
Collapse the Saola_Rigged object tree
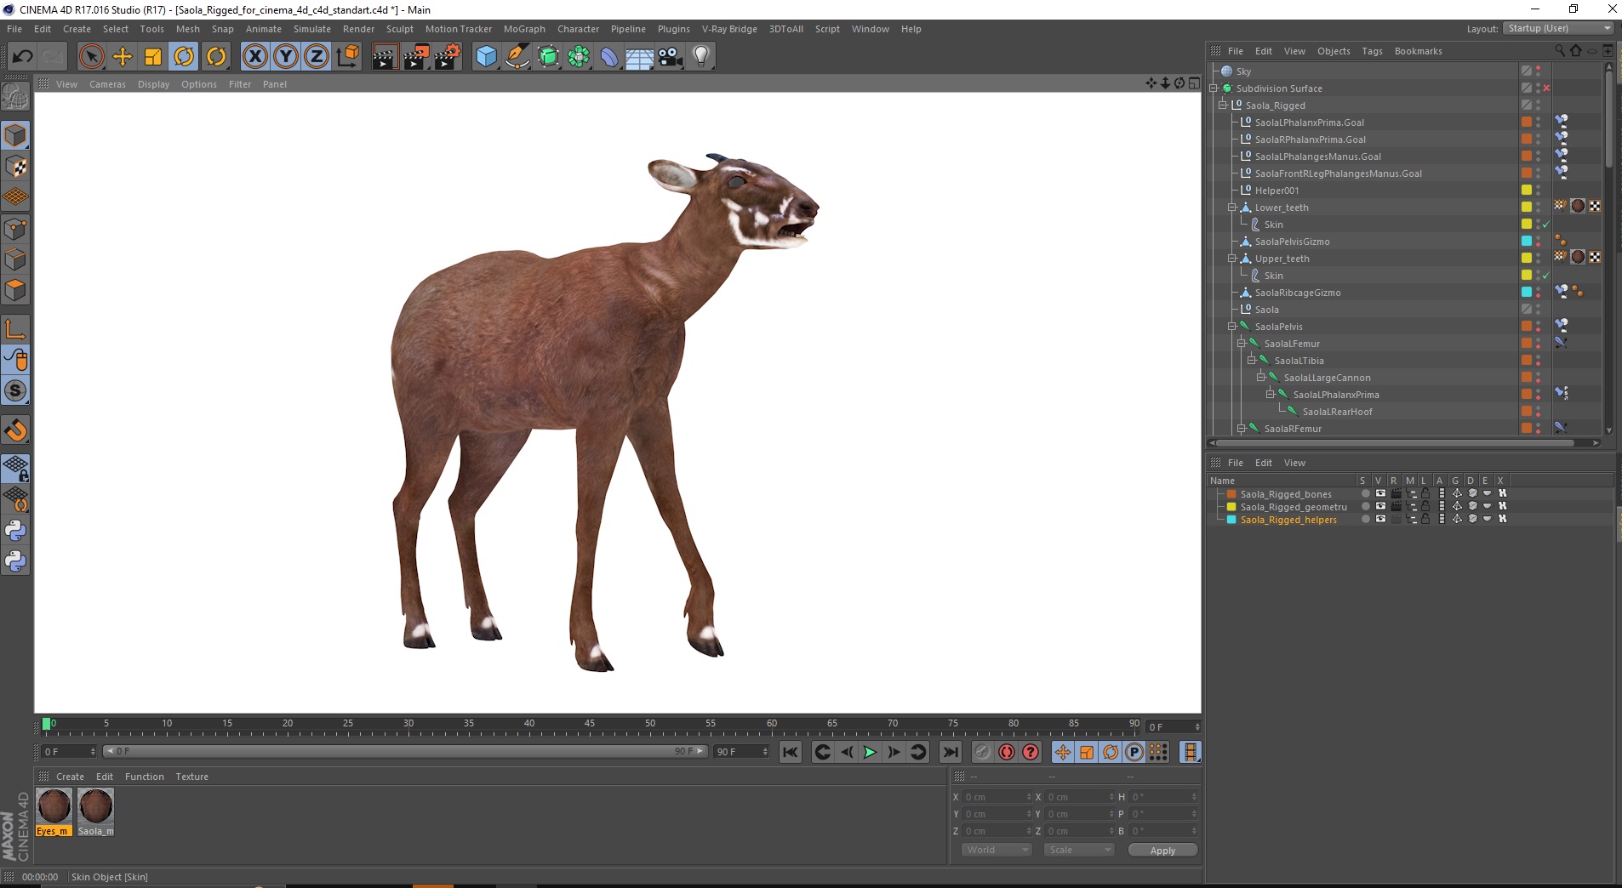pyautogui.click(x=1223, y=105)
